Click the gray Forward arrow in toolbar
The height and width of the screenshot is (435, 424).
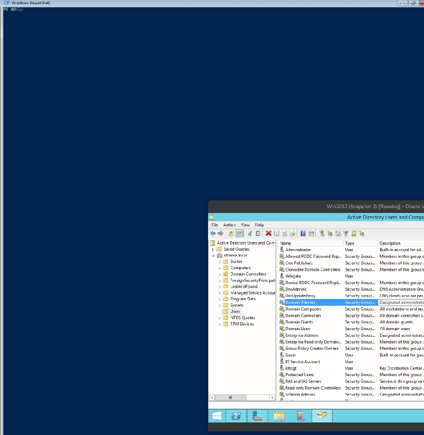tap(221, 233)
